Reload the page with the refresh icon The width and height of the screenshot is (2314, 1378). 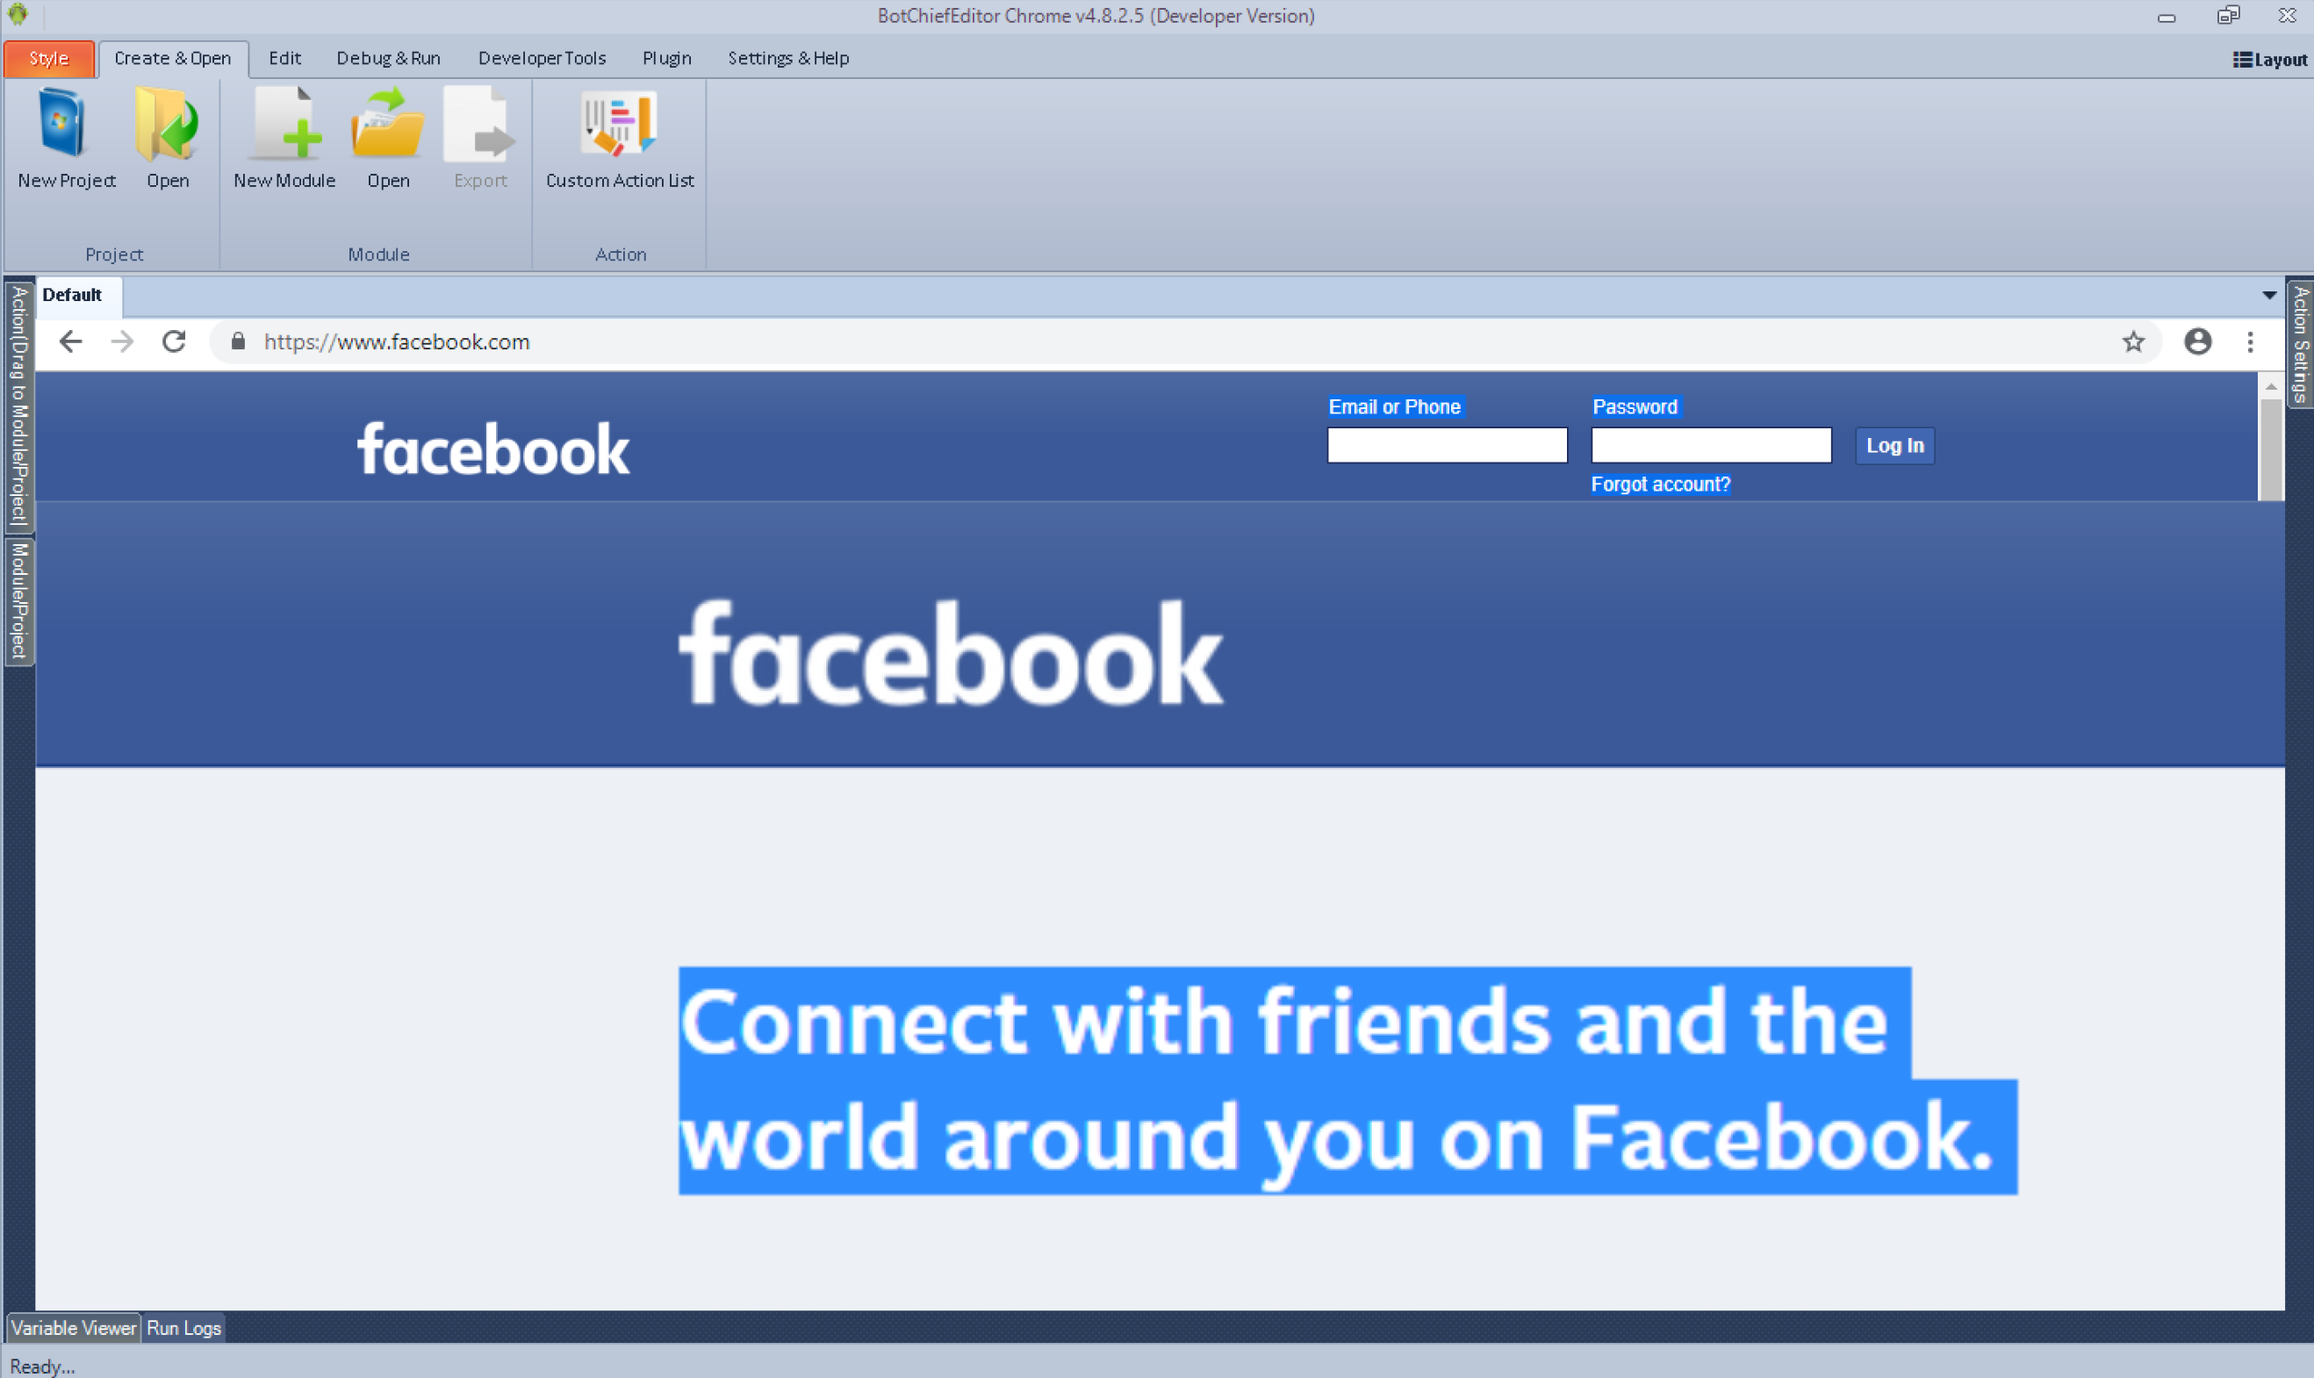click(x=175, y=341)
